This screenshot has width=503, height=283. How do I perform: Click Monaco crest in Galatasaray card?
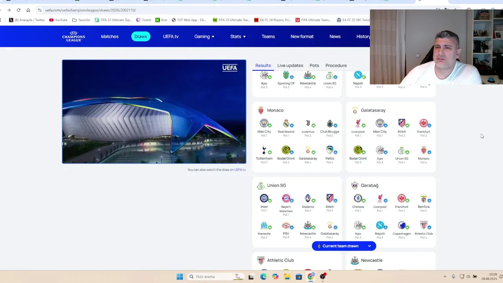[x=424, y=150]
